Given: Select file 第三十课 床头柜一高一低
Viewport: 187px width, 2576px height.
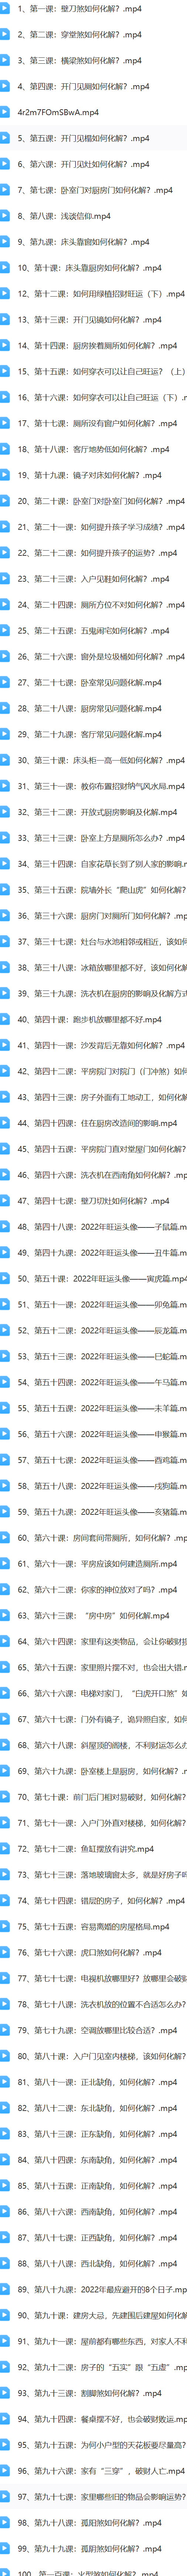Looking at the screenshot, I should click(93, 760).
